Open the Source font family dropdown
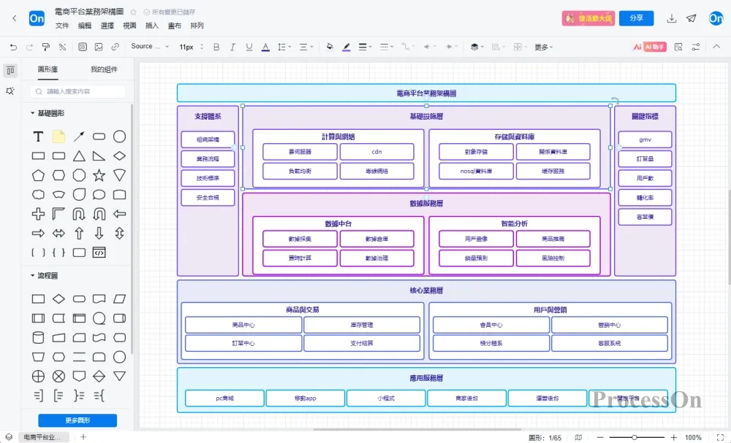The width and height of the screenshot is (731, 443). click(150, 47)
